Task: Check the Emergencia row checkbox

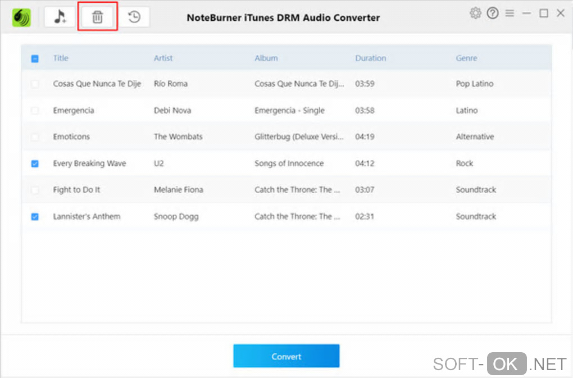Action: pos(35,110)
